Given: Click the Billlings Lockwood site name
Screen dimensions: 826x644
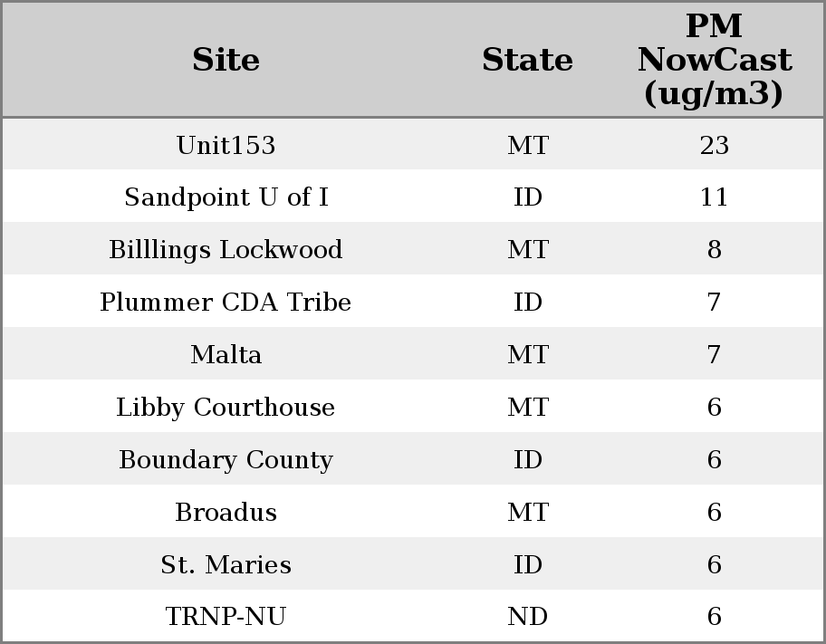Looking at the screenshot, I should pos(226,250).
